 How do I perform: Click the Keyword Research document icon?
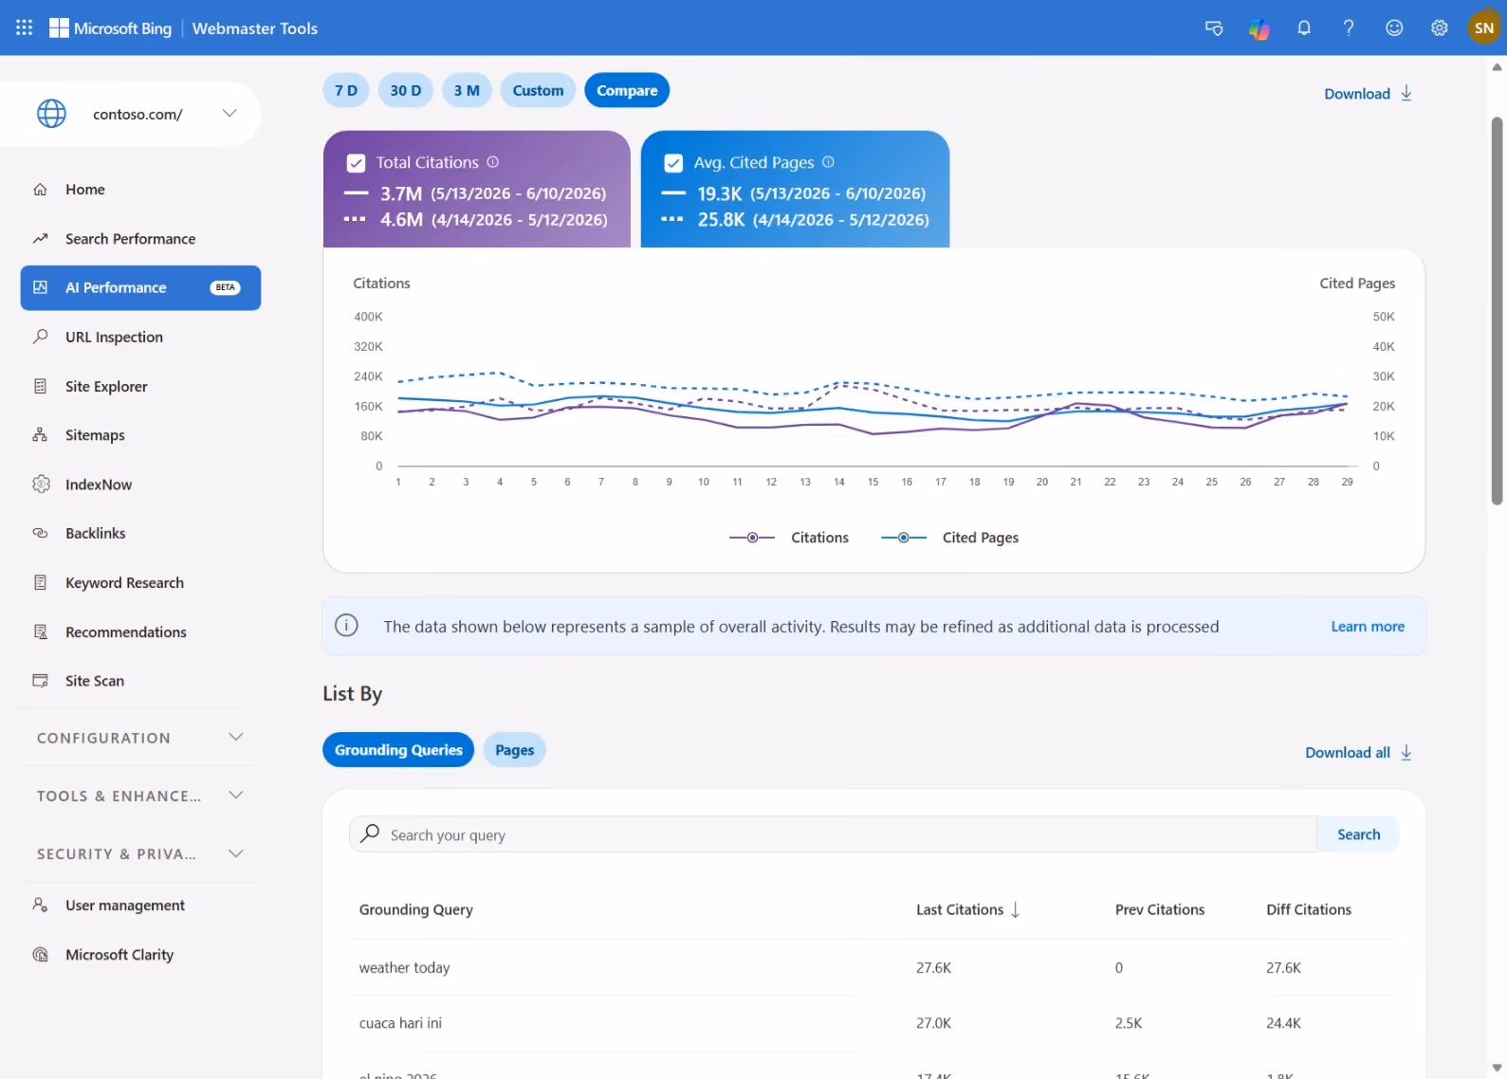tap(40, 582)
